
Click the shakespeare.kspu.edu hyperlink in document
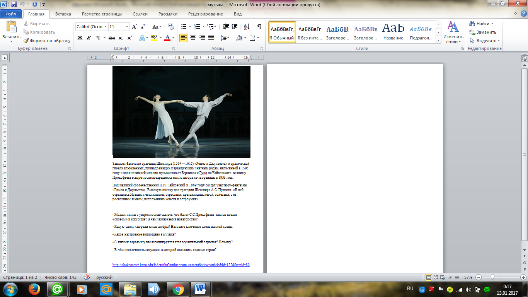[x=181, y=265]
